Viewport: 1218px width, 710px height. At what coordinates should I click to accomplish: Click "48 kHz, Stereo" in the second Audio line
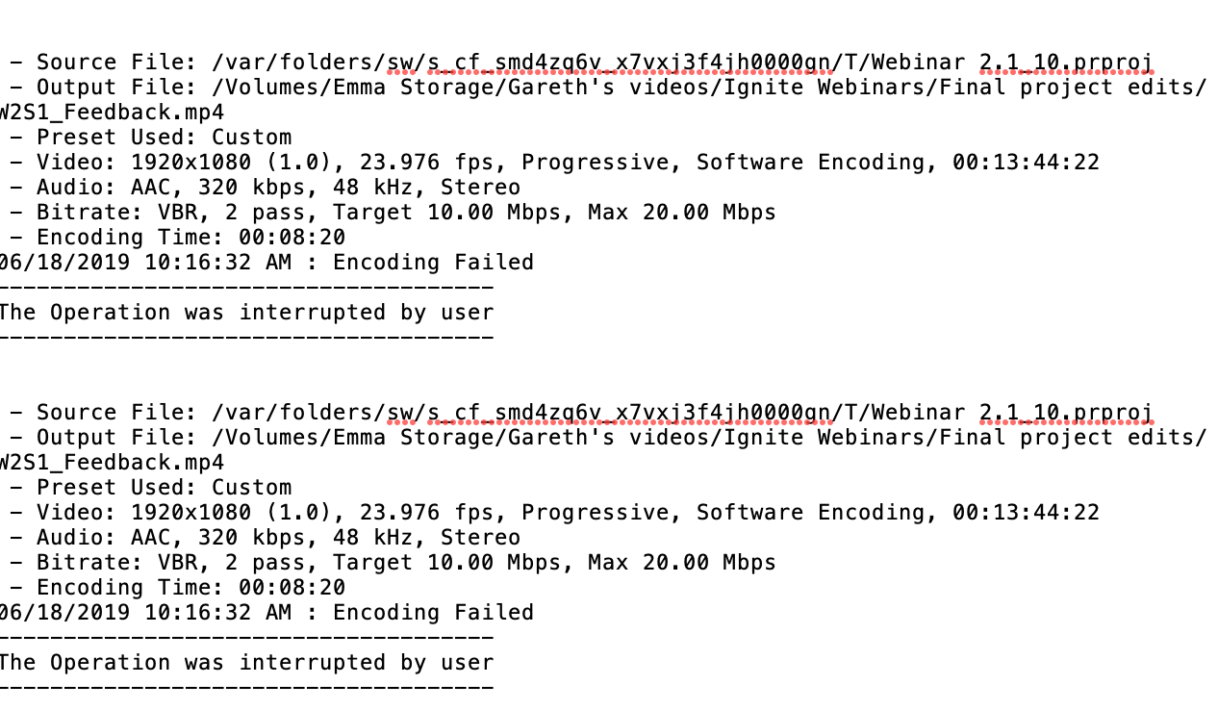point(426,538)
